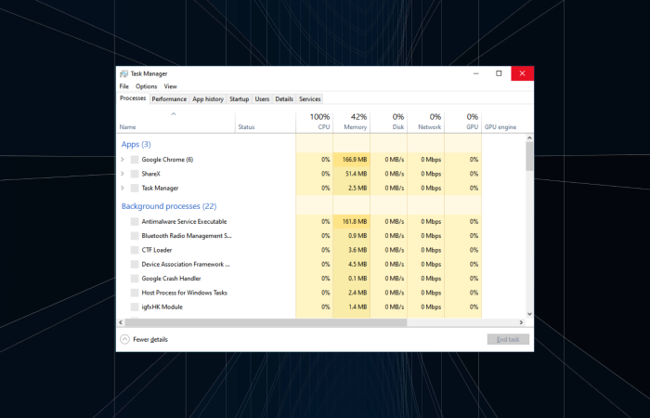Click the Background processes (22) heading
The width and height of the screenshot is (650, 418).
pos(169,206)
